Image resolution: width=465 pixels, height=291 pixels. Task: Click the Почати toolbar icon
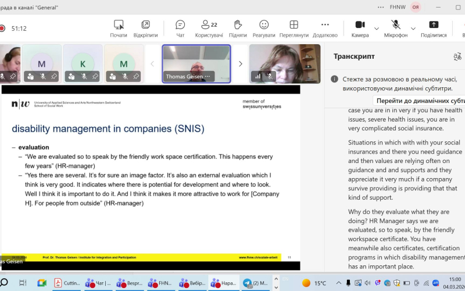pos(119,28)
